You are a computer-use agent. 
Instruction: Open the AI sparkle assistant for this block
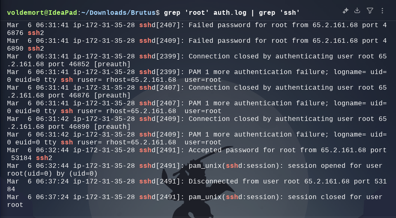345,11
